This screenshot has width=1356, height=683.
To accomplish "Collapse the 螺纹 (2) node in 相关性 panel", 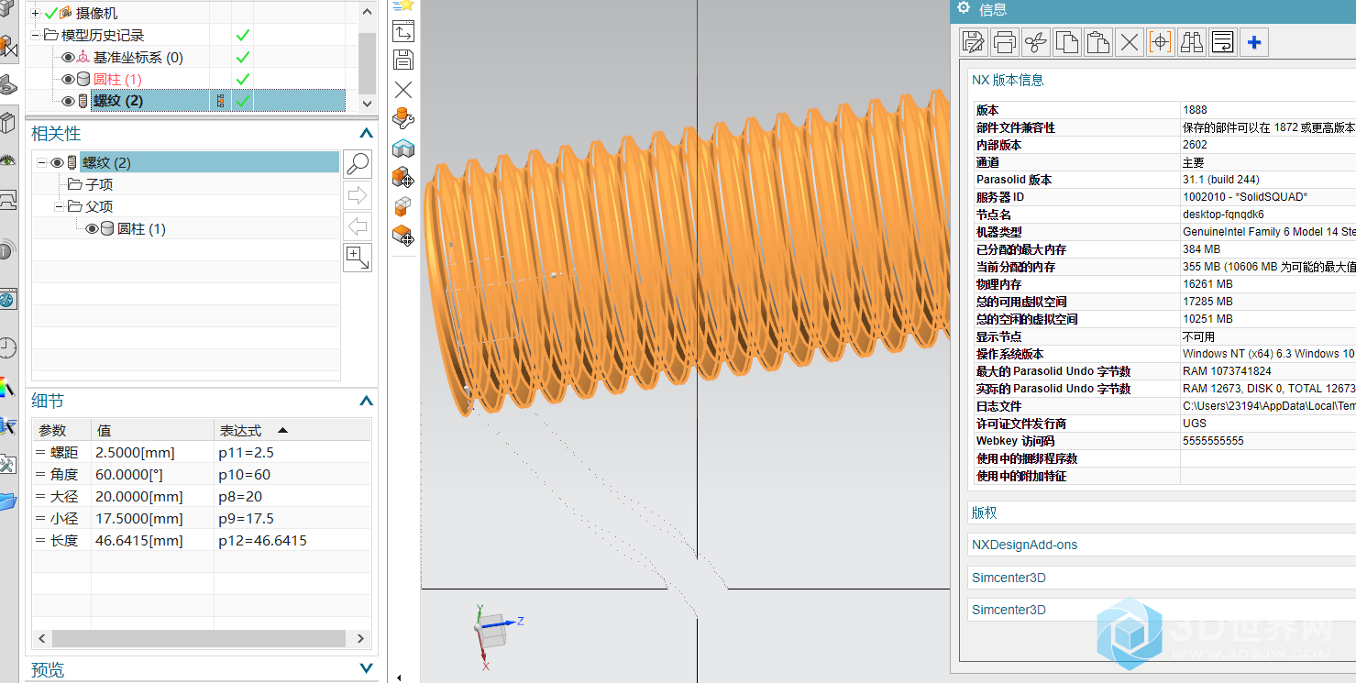I will (42, 163).
